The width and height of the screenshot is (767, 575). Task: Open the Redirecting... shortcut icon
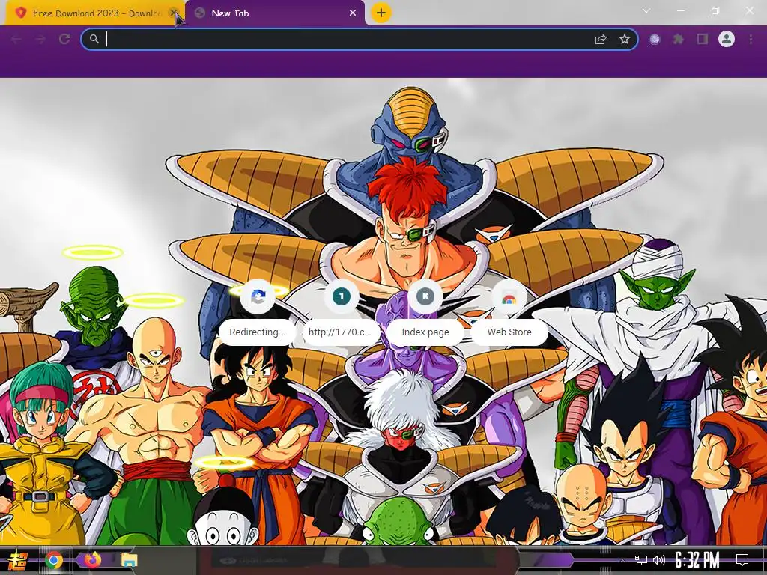258,296
